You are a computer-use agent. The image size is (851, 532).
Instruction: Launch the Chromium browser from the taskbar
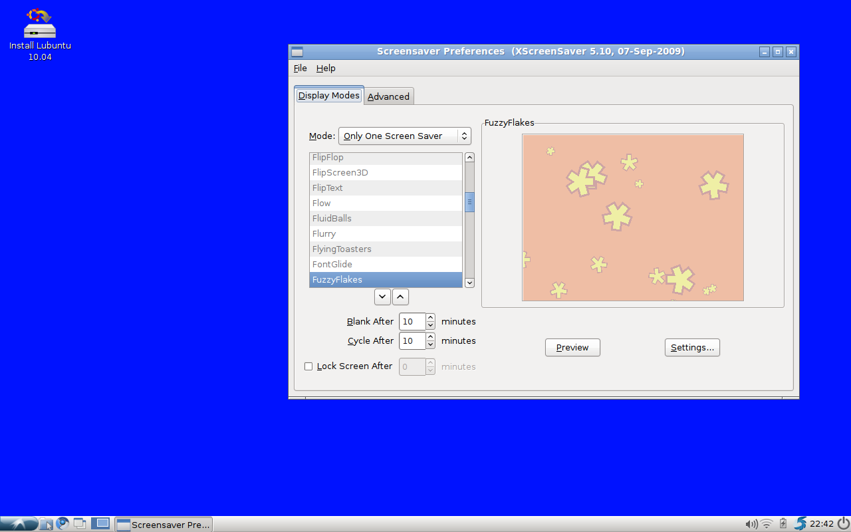point(63,524)
